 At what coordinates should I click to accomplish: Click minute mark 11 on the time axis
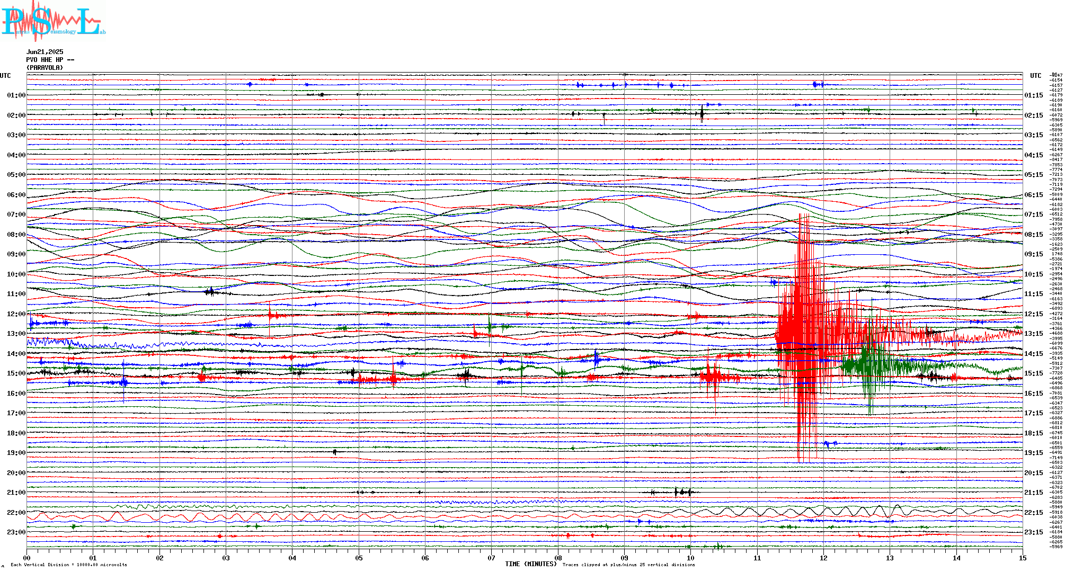[757, 558]
